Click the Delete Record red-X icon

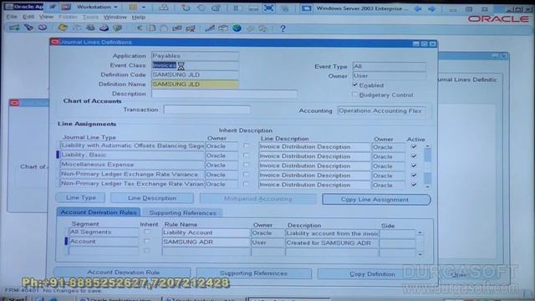(x=191, y=28)
